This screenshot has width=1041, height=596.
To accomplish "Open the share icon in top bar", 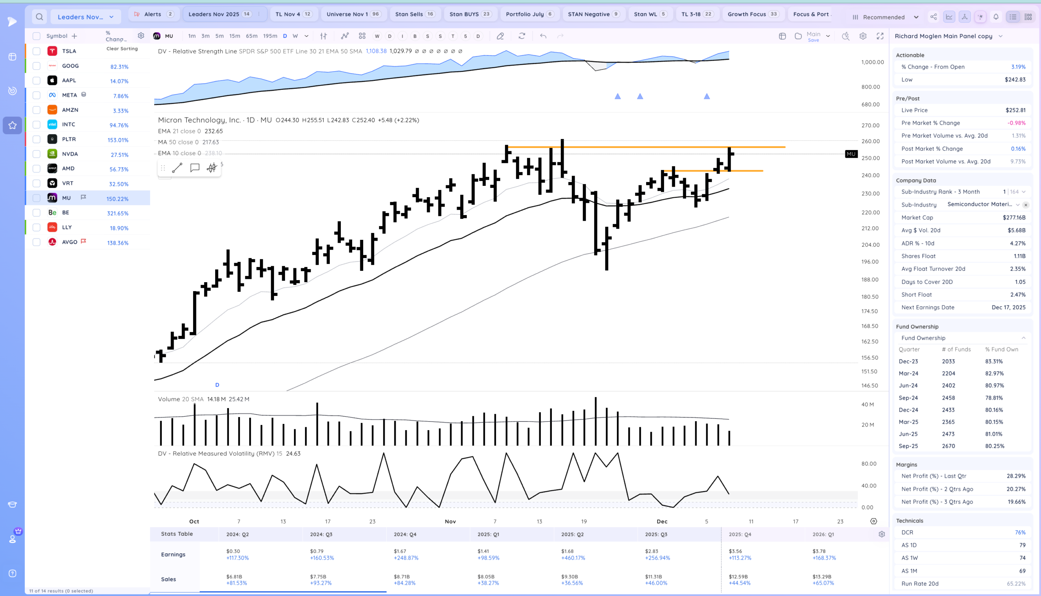I will (x=933, y=17).
